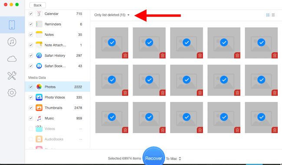This screenshot has width=282, height=165.
Task: Open the iTunes backup music note icon
Action: [x=12, y=42]
